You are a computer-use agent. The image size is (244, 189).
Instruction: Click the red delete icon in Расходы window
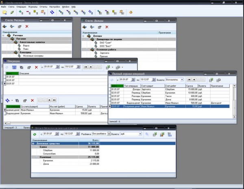tap(27, 26)
